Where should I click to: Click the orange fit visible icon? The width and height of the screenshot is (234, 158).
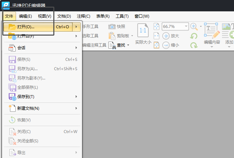[x=156, y=45]
